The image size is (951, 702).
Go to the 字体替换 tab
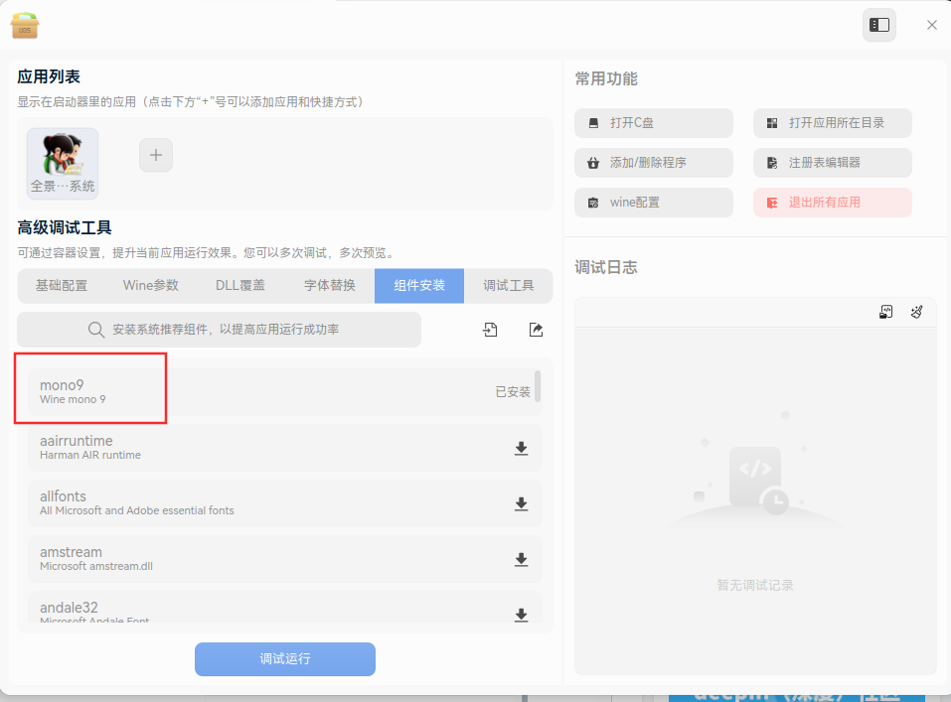point(330,286)
